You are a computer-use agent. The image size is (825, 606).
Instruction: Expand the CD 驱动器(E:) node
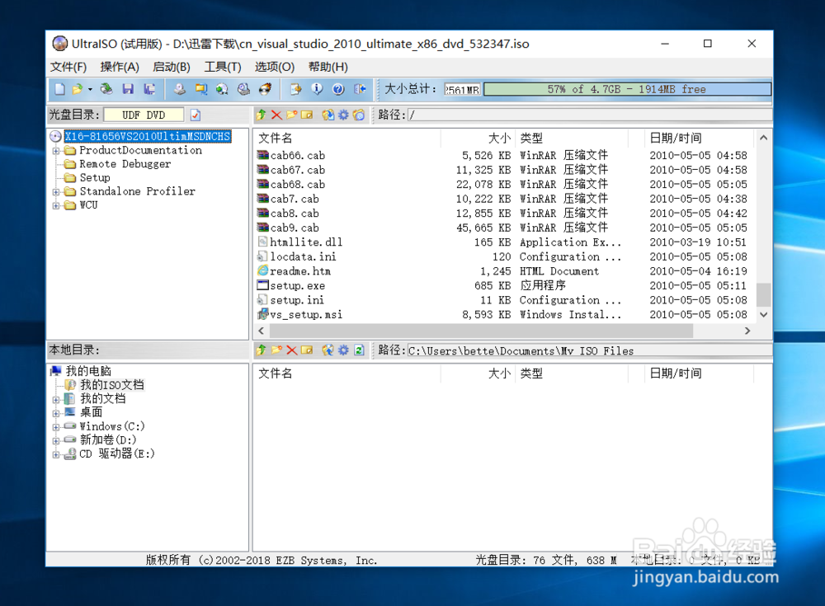point(56,454)
